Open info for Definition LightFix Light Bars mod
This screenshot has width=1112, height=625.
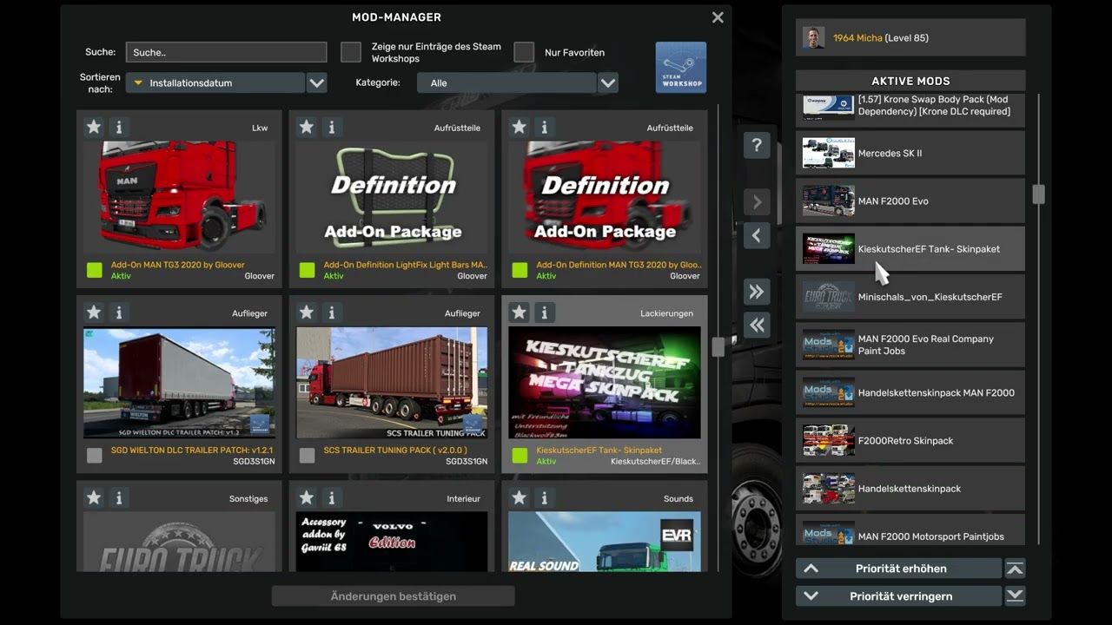(x=332, y=128)
